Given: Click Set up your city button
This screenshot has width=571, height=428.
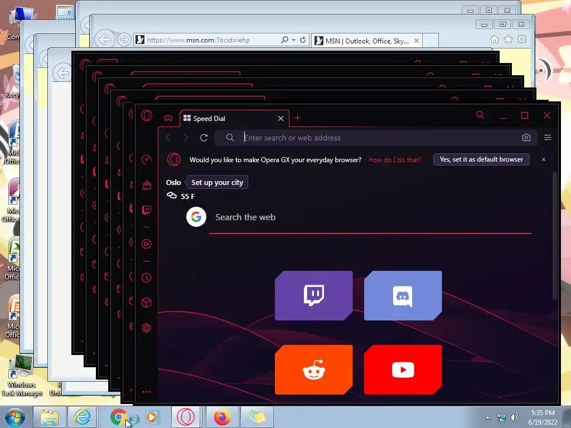Looking at the screenshot, I should tap(217, 182).
